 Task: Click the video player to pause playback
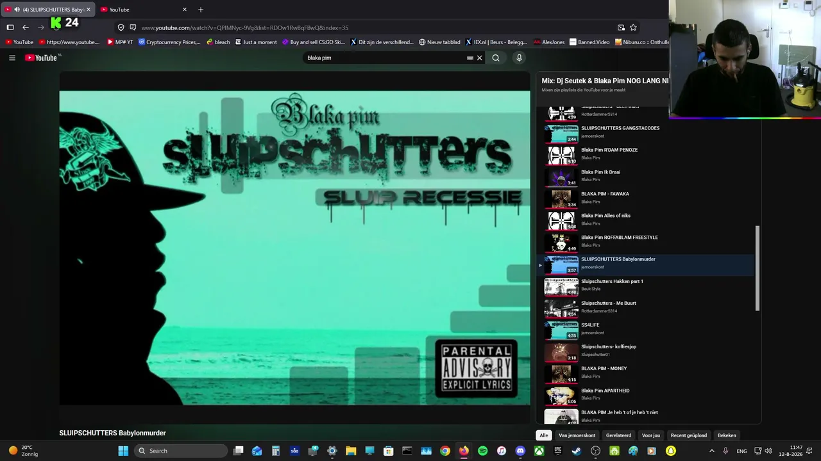pyautogui.click(x=295, y=248)
